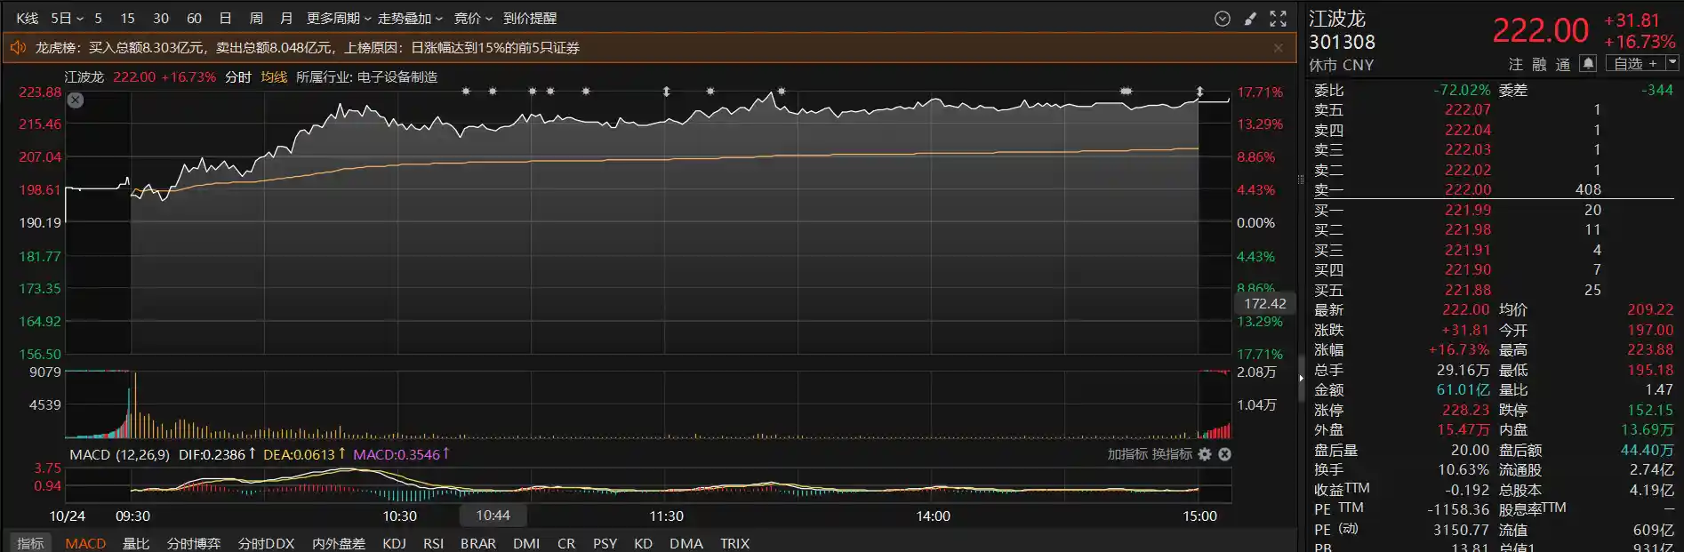
Task: Click the price alert bell icon
Action: pyautogui.click(x=1588, y=63)
